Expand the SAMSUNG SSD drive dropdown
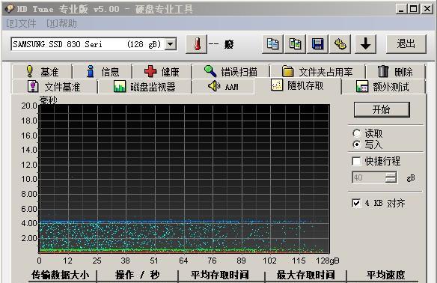This screenshot has height=283, width=437. coord(171,44)
